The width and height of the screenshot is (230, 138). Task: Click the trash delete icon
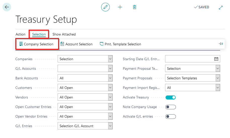[134, 7]
